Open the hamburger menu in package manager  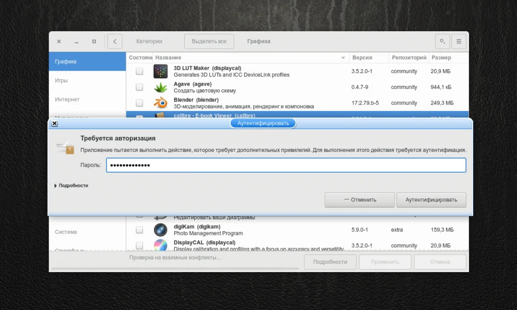click(458, 41)
